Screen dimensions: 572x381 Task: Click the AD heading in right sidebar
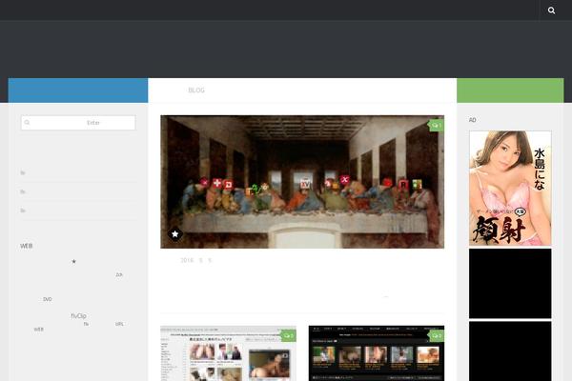click(473, 120)
